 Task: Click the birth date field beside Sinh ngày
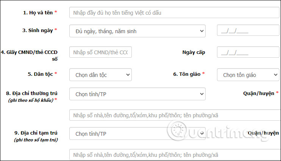click(248, 30)
